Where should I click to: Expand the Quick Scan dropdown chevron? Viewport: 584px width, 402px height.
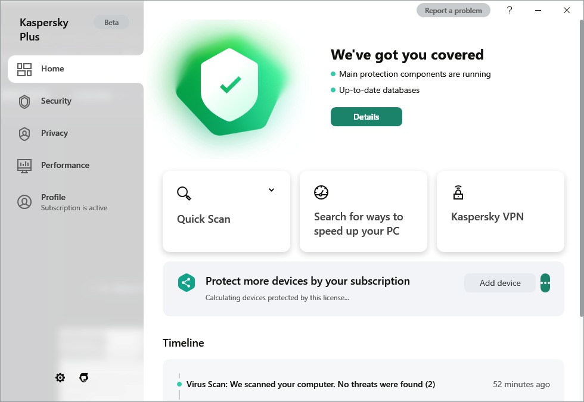[x=271, y=190]
